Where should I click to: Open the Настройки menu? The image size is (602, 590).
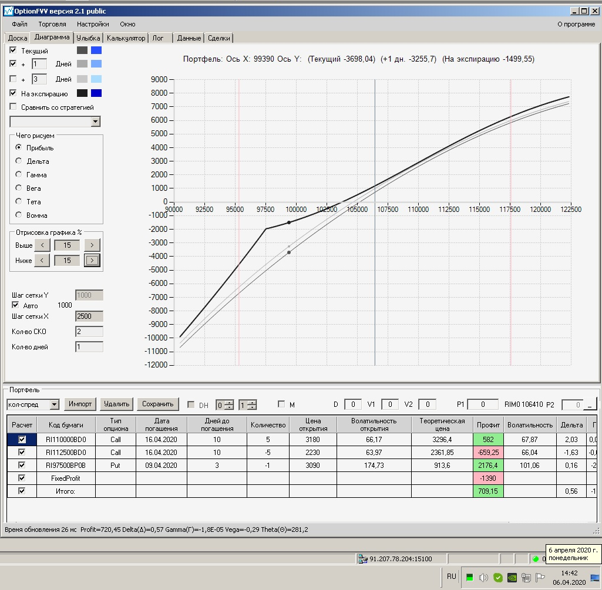93,24
